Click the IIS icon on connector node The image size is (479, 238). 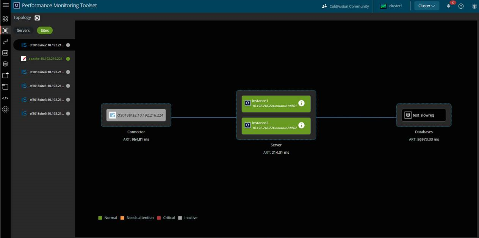113,115
